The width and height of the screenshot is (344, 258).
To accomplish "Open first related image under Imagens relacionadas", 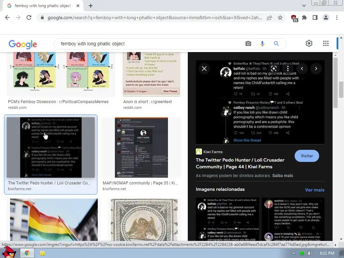I will point(227,219).
